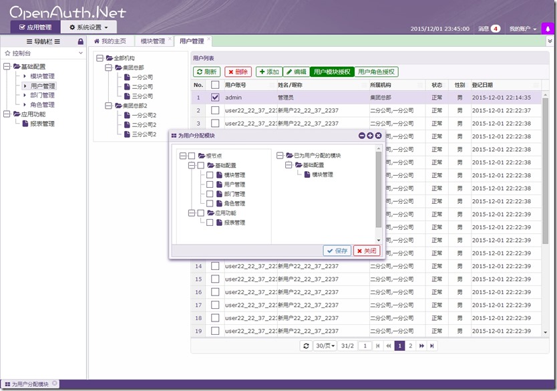Screen dimensions: 557x391
Task: Collapse 基础配置 in sidebar navigation
Action: [7, 66]
